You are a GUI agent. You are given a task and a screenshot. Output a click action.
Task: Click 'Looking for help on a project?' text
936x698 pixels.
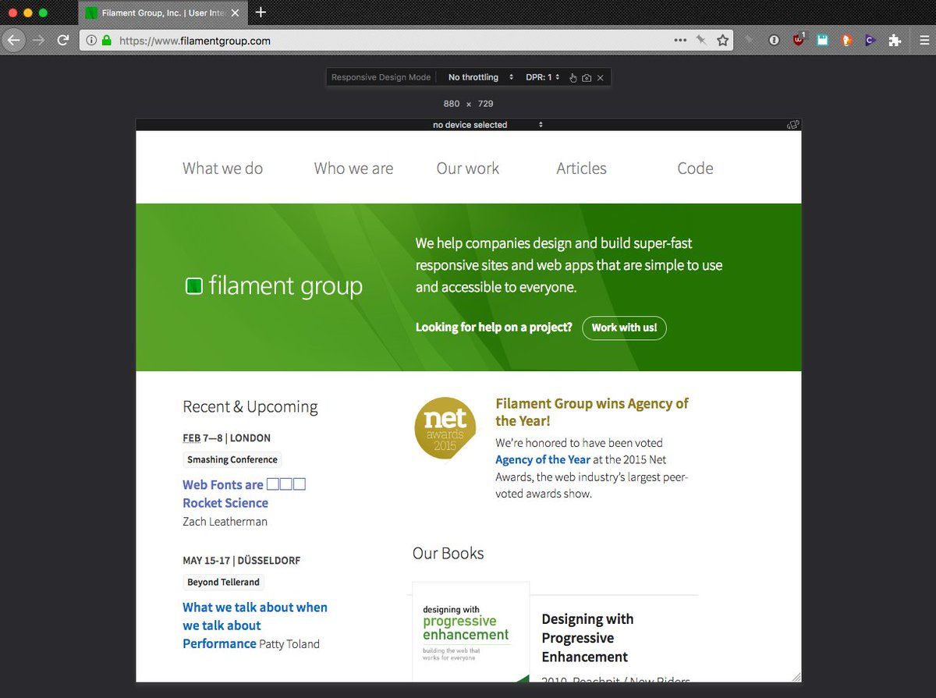pos(494,328)
